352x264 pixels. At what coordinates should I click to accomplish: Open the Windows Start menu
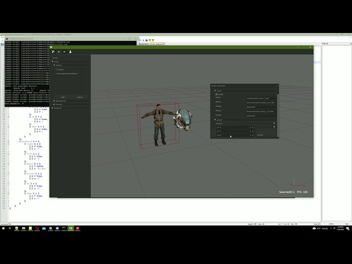tap(3, 228)
